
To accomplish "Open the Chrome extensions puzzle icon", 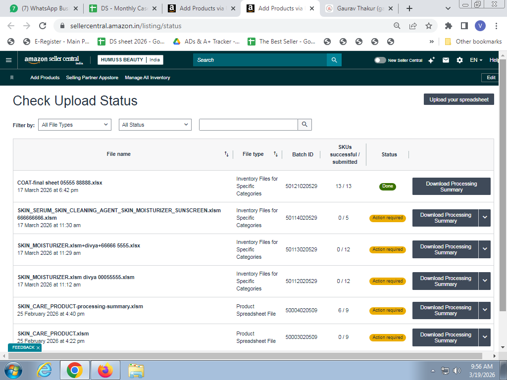I will [x=449, y=26].
